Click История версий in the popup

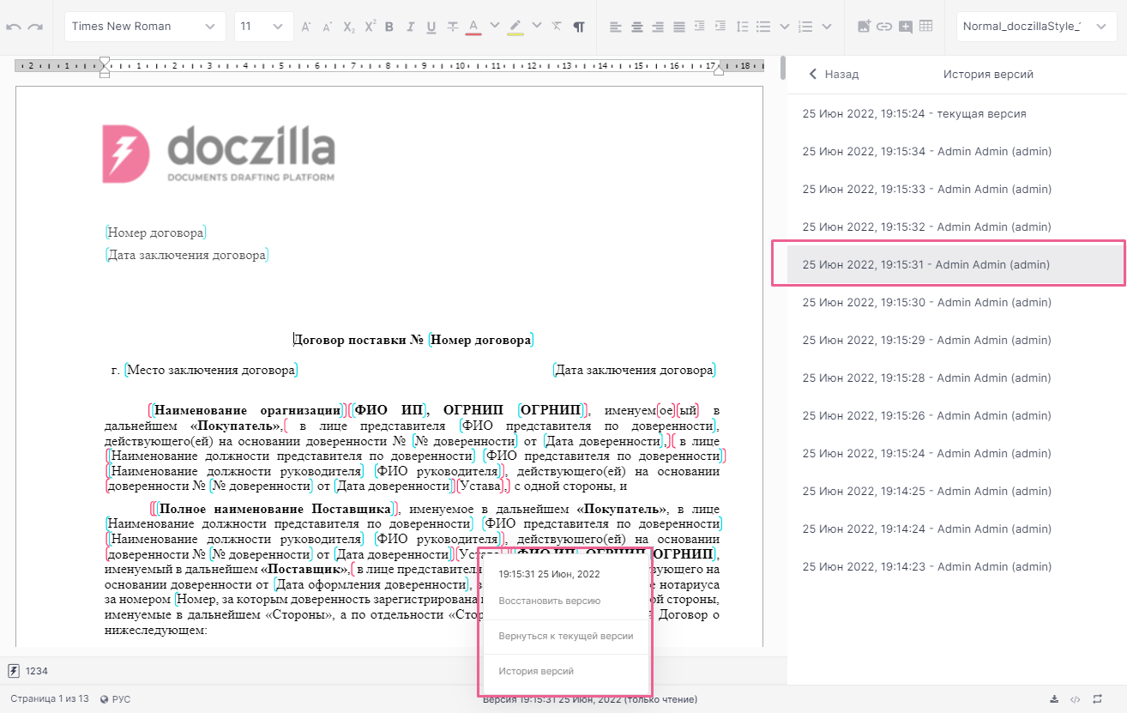(536, 672)
